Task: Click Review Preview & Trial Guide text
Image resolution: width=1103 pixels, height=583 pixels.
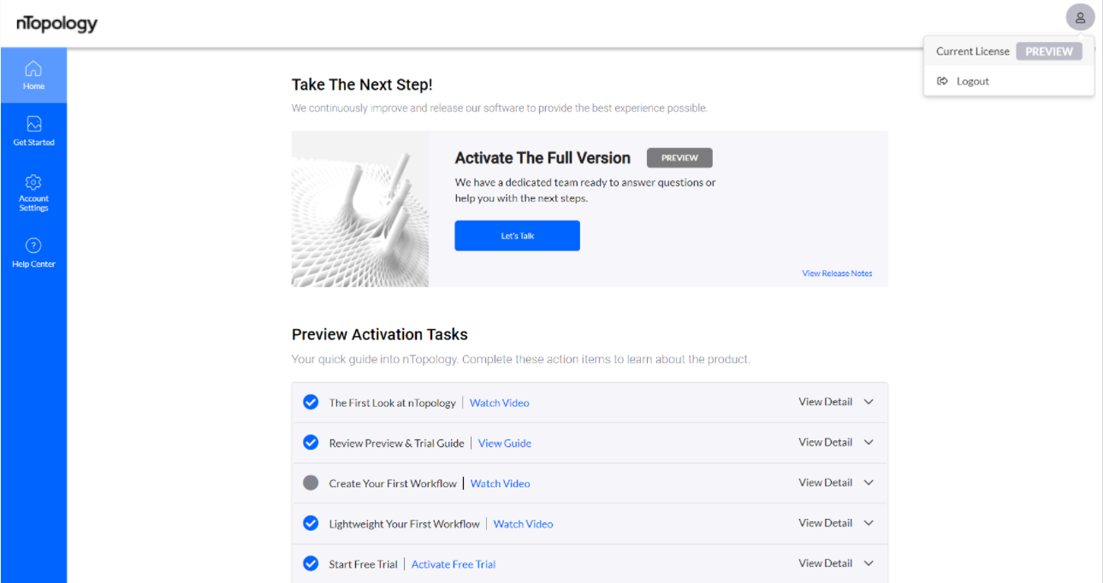Action: 396,443
